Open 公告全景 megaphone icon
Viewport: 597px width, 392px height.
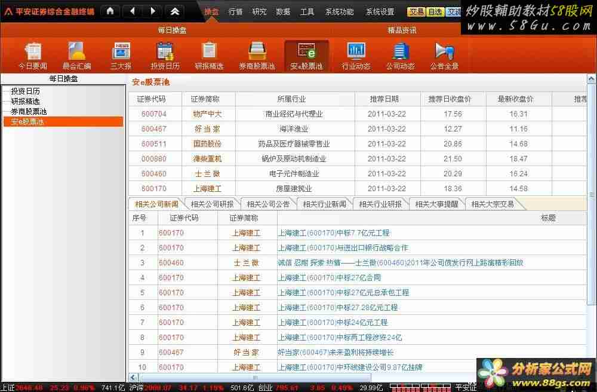444,56
